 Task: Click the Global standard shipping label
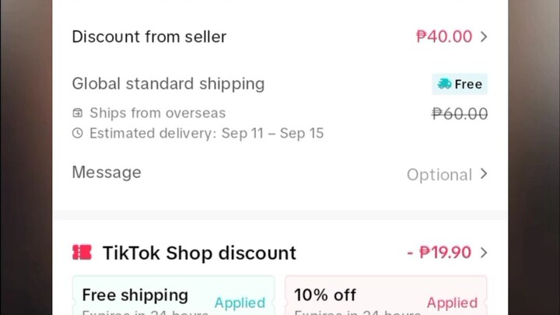click(x=168, y=83)
